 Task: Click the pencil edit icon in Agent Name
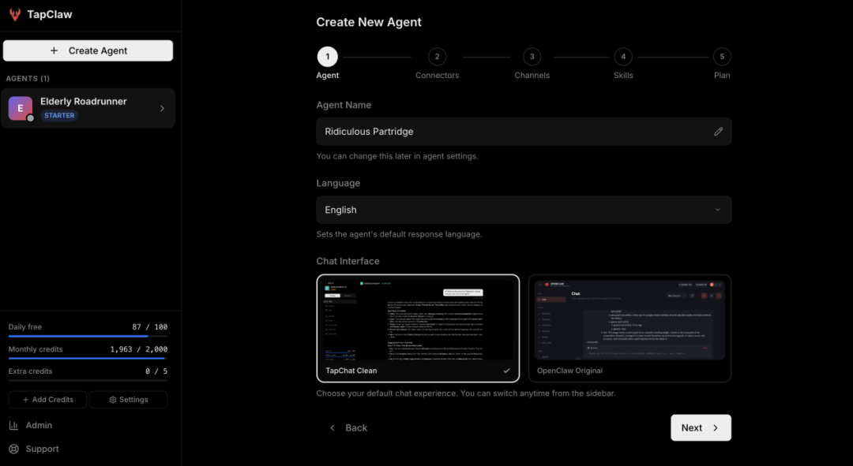(x=718, y=132)
